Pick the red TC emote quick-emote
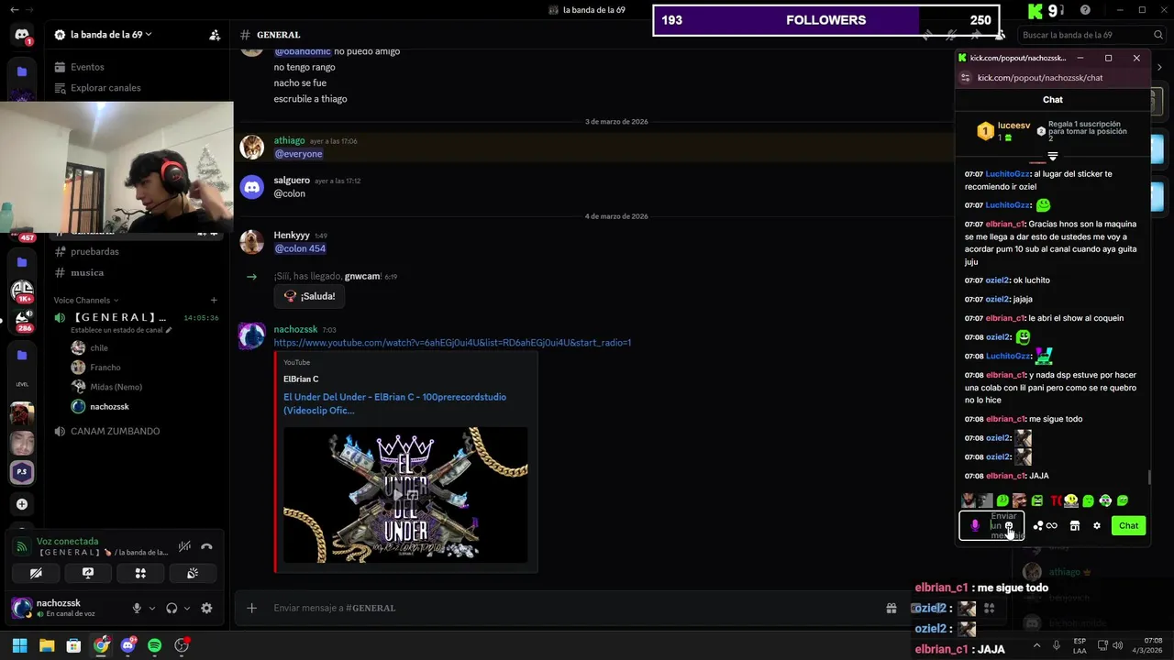The width and height of the screenshot is (1174, 660). 1055,500
